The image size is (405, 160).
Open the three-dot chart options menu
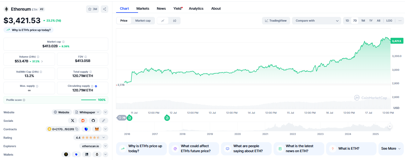400,21
